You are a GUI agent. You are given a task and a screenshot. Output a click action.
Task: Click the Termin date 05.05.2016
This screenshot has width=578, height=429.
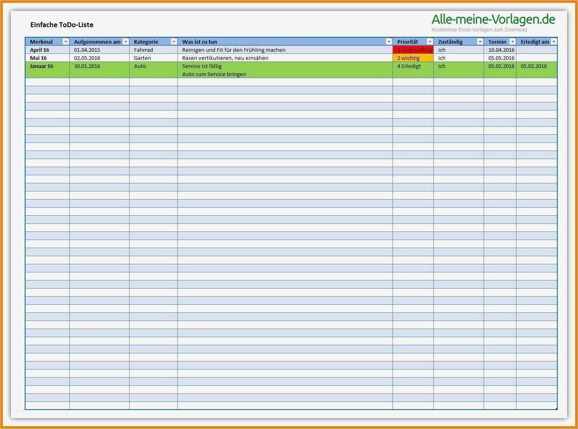(501, 58)
